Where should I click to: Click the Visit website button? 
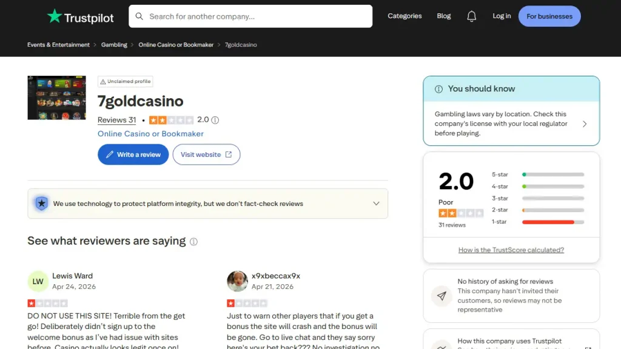206,155
